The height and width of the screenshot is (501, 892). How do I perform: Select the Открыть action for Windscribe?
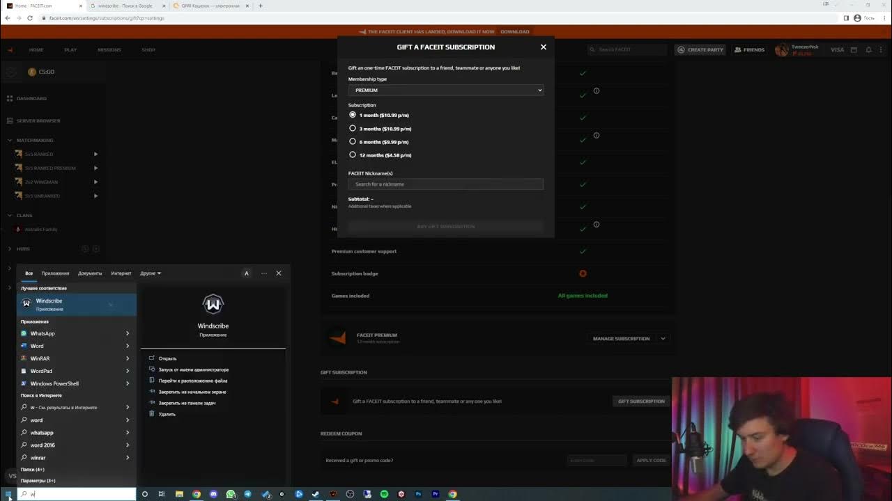pos(167,358)
